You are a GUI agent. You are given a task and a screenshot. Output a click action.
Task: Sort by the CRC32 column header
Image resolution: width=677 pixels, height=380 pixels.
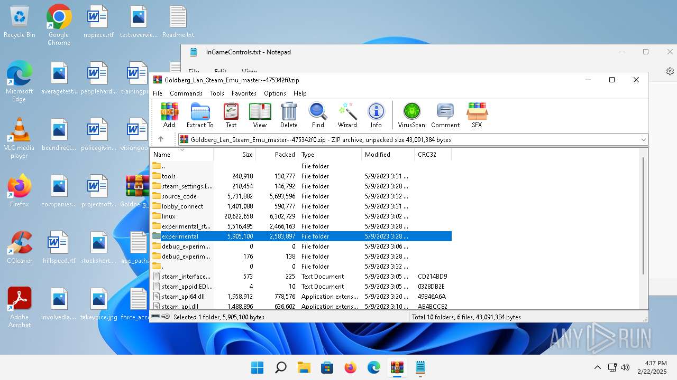pyautogui.click(x=433, y=155)
